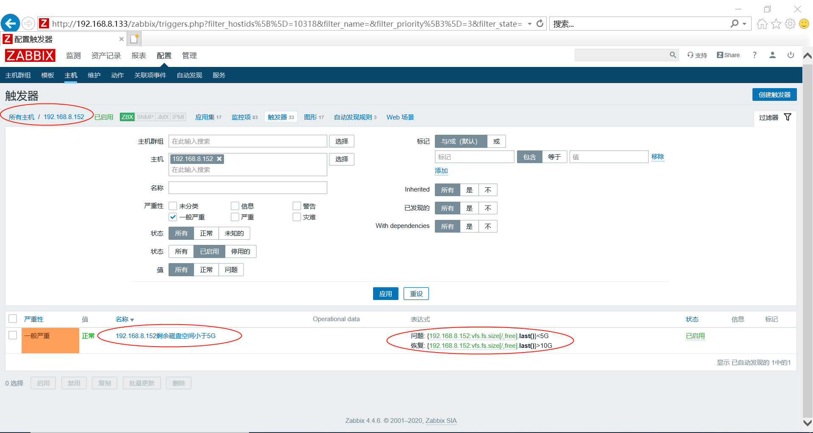Click the 主机群组 search input field
The width and height of the screenshot is (813, 433).
click(248, 141)
